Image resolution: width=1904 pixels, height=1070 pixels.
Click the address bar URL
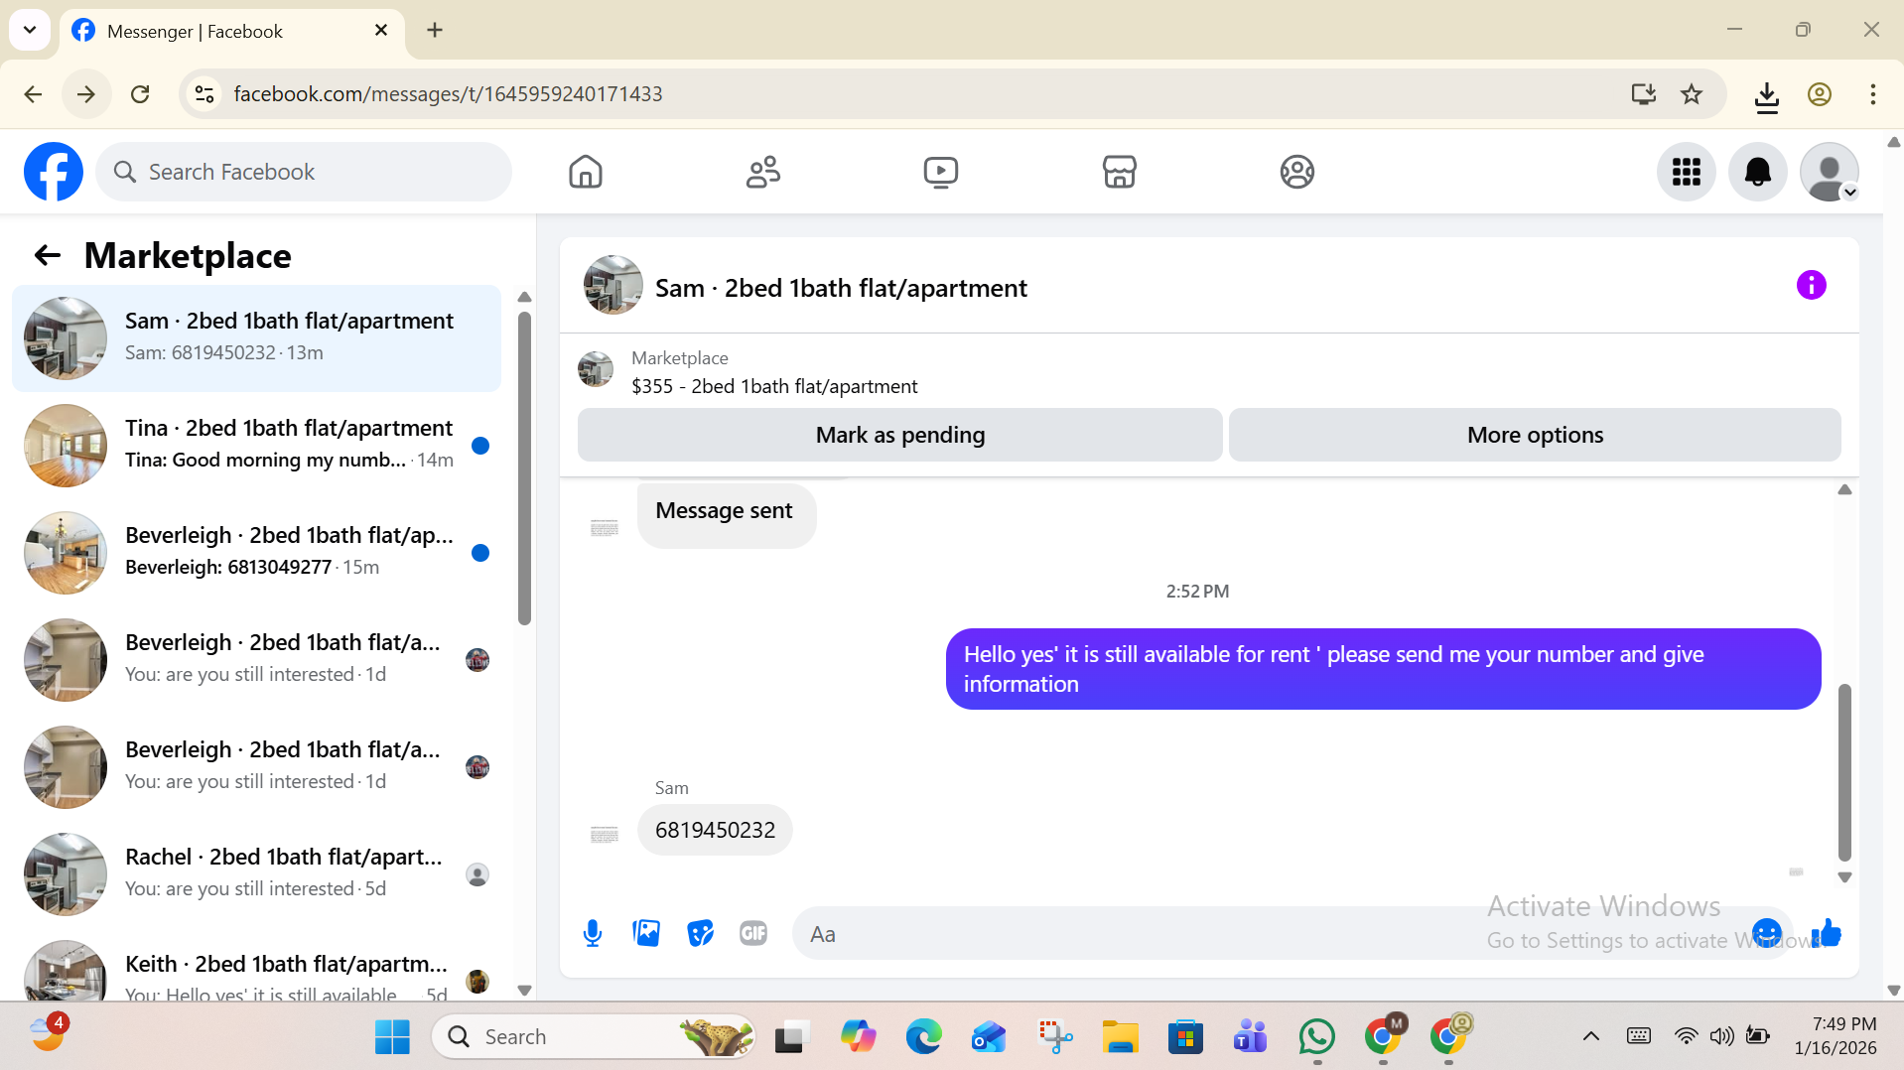[448, 94]
